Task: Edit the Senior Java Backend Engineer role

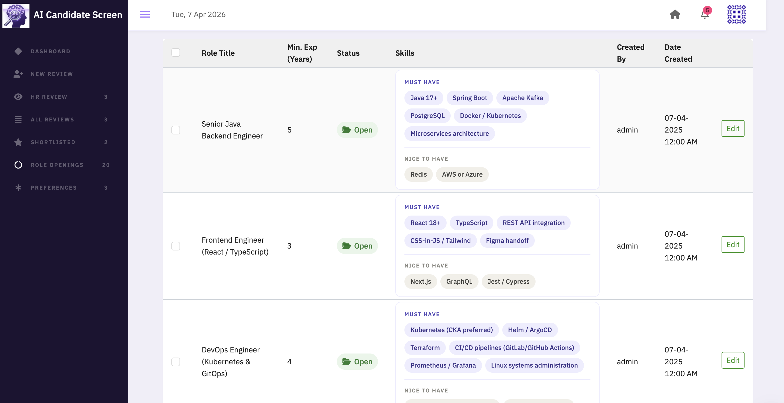Action: (733, 128)
